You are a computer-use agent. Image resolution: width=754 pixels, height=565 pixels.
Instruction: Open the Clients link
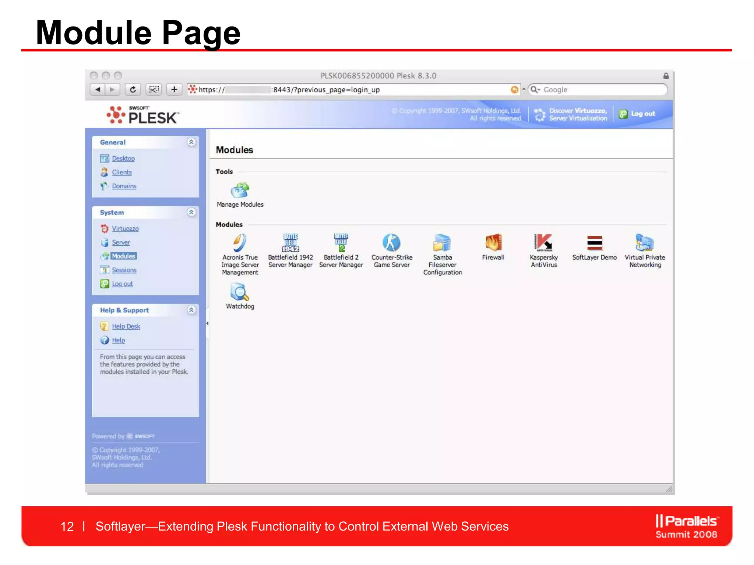pyautogui.click(x=122, y=172)
